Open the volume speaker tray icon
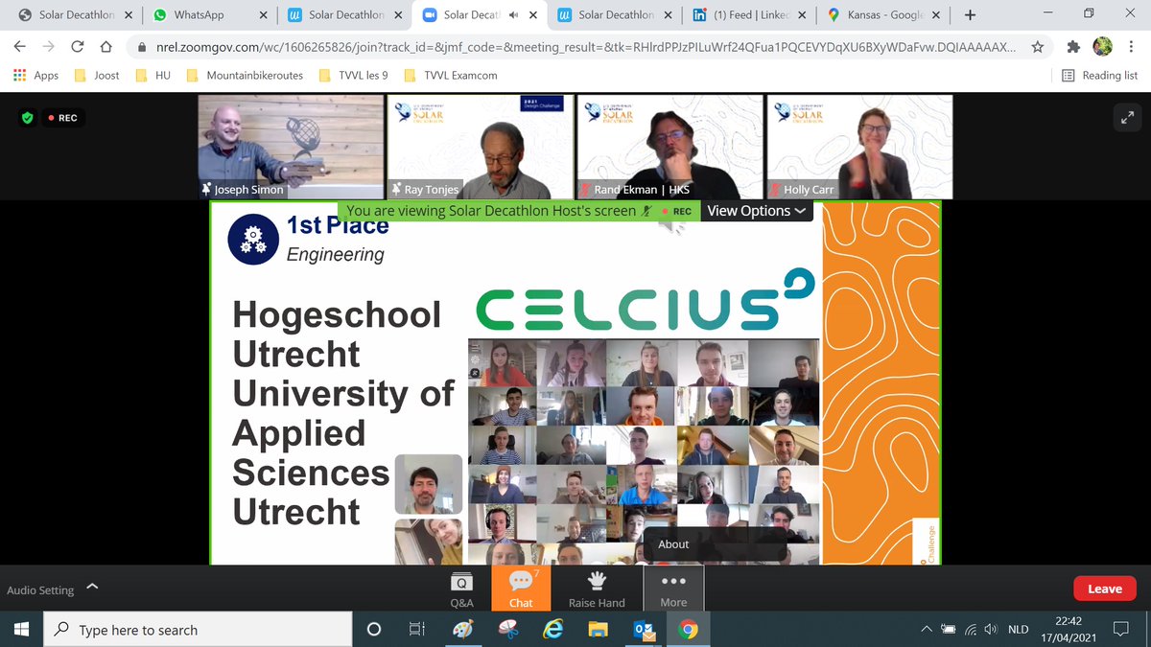This screenshot has width=1151, height=647. coord(991,630)
